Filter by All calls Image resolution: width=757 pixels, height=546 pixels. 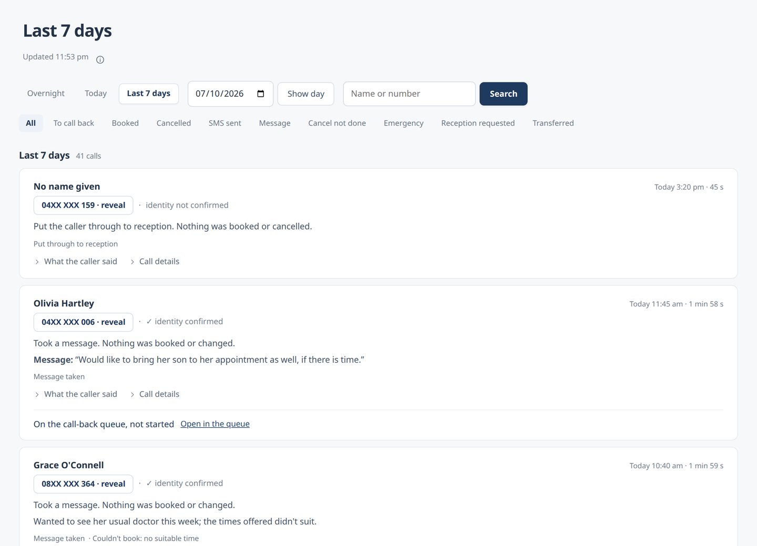pos(31,123)
